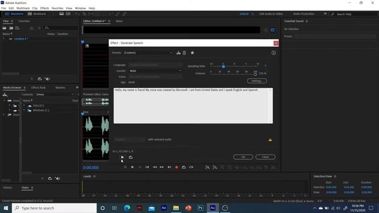
Task: Expand the Data (D:) drive row
Action: tap(24, 105)
